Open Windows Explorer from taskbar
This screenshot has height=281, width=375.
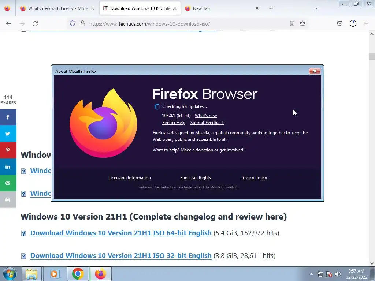tap(31, 274)
